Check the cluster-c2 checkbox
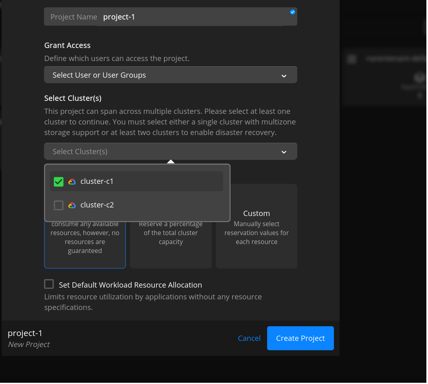428x384 pixels. click(x=59, y=206)
